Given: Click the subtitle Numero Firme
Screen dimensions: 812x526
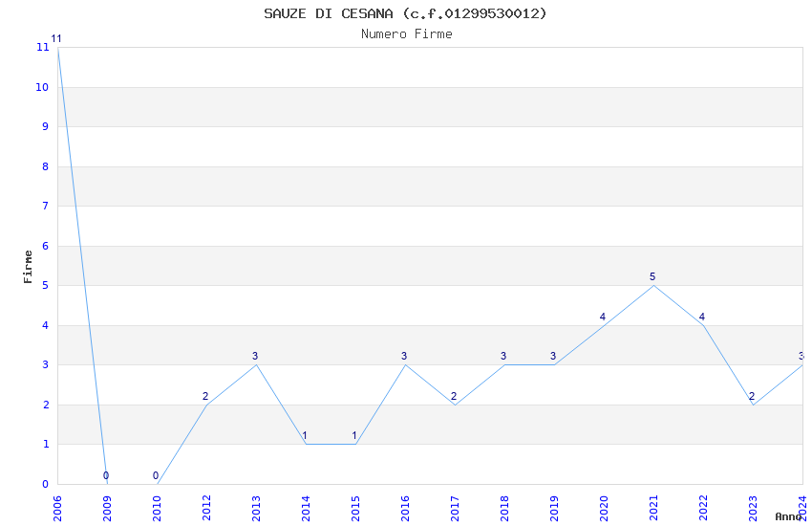Looking at the screenshot, I should tap(407, 34).
